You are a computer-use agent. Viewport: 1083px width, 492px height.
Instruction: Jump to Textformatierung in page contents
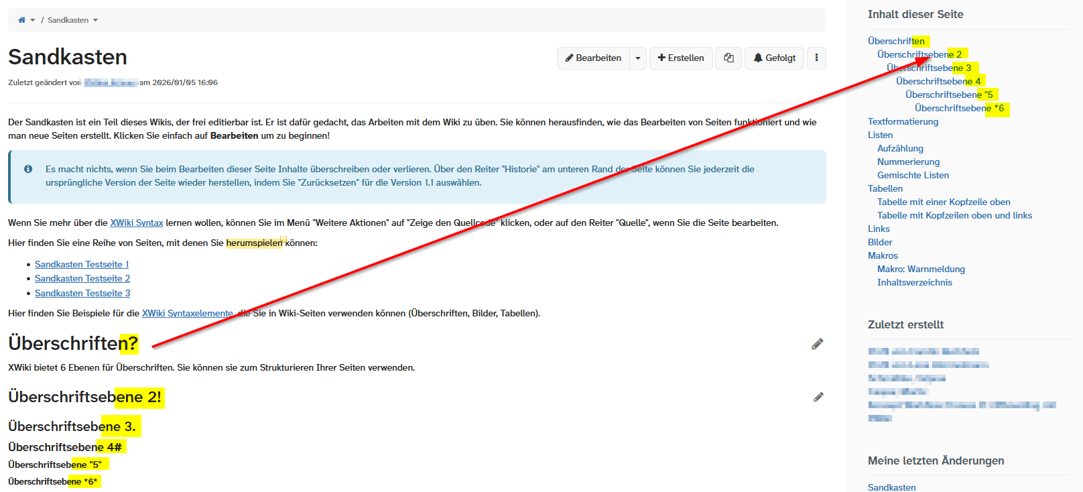coord(903,121)
